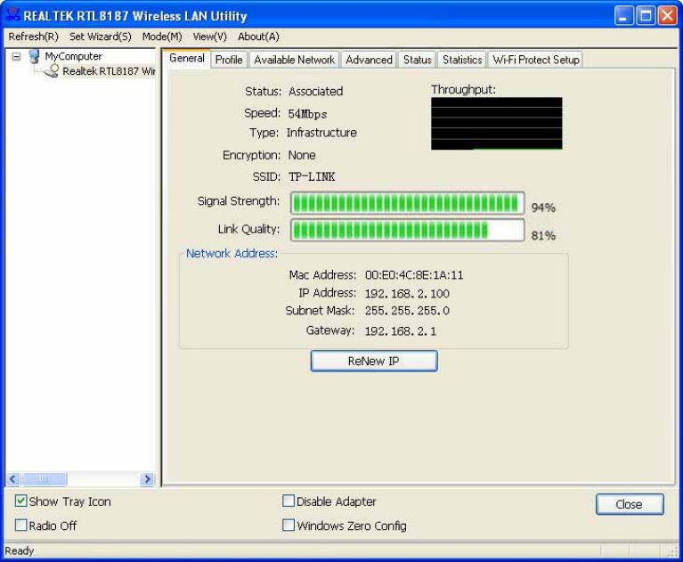Click the Ready status bar text

[20, 550]
